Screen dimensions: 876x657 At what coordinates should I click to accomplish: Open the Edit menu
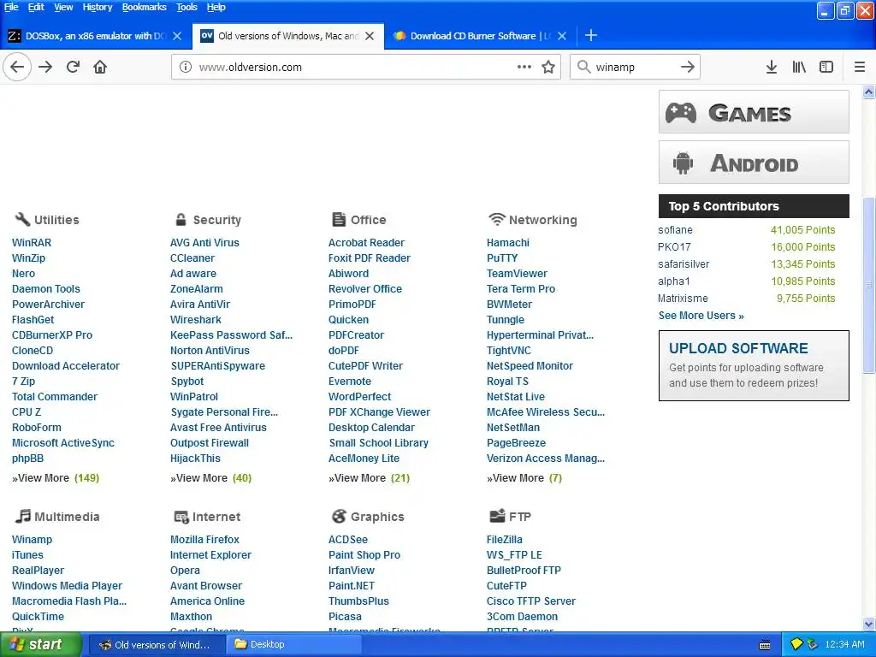(36, 7)
